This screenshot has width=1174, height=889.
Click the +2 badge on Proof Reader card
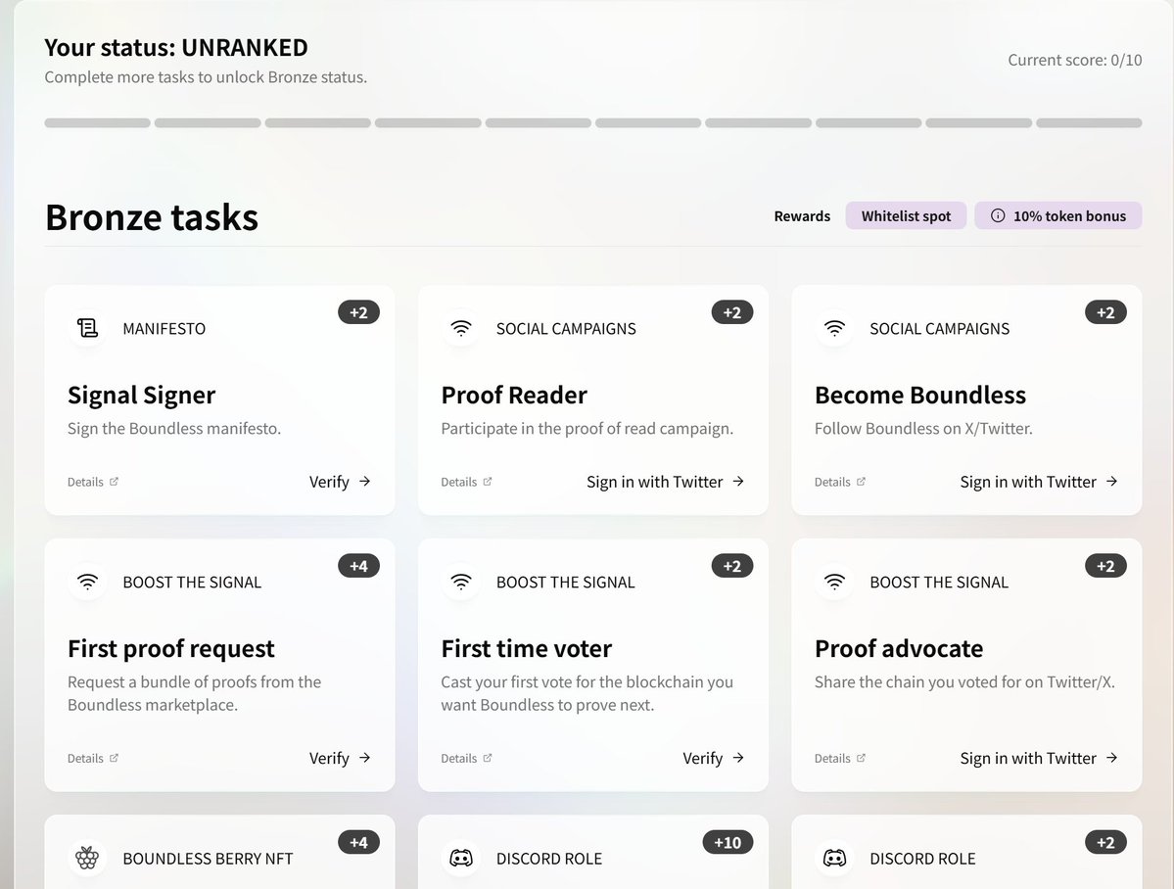pos(732,312)
